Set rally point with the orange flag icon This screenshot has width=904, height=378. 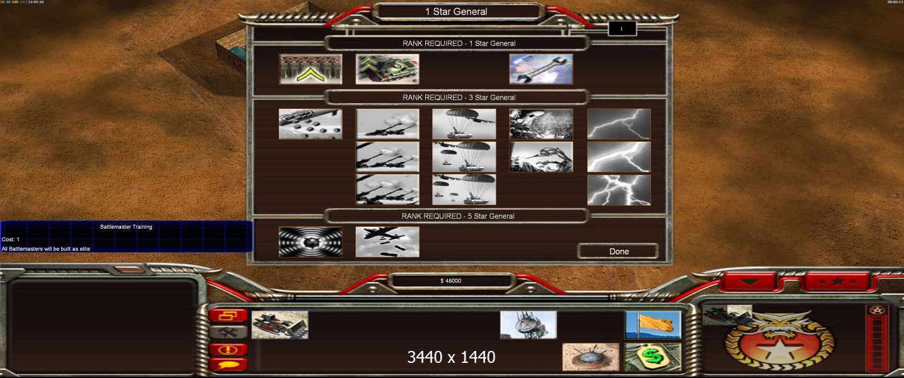coord(653,324)
